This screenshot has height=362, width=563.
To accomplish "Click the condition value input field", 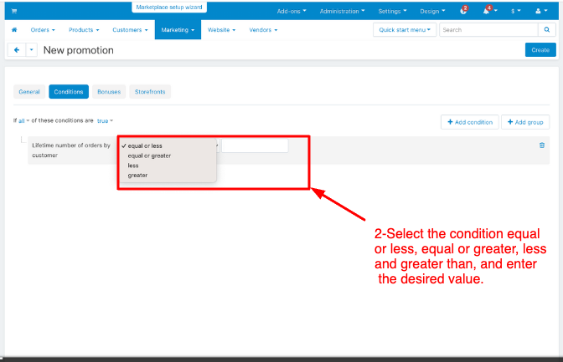I will pos(255,145).
